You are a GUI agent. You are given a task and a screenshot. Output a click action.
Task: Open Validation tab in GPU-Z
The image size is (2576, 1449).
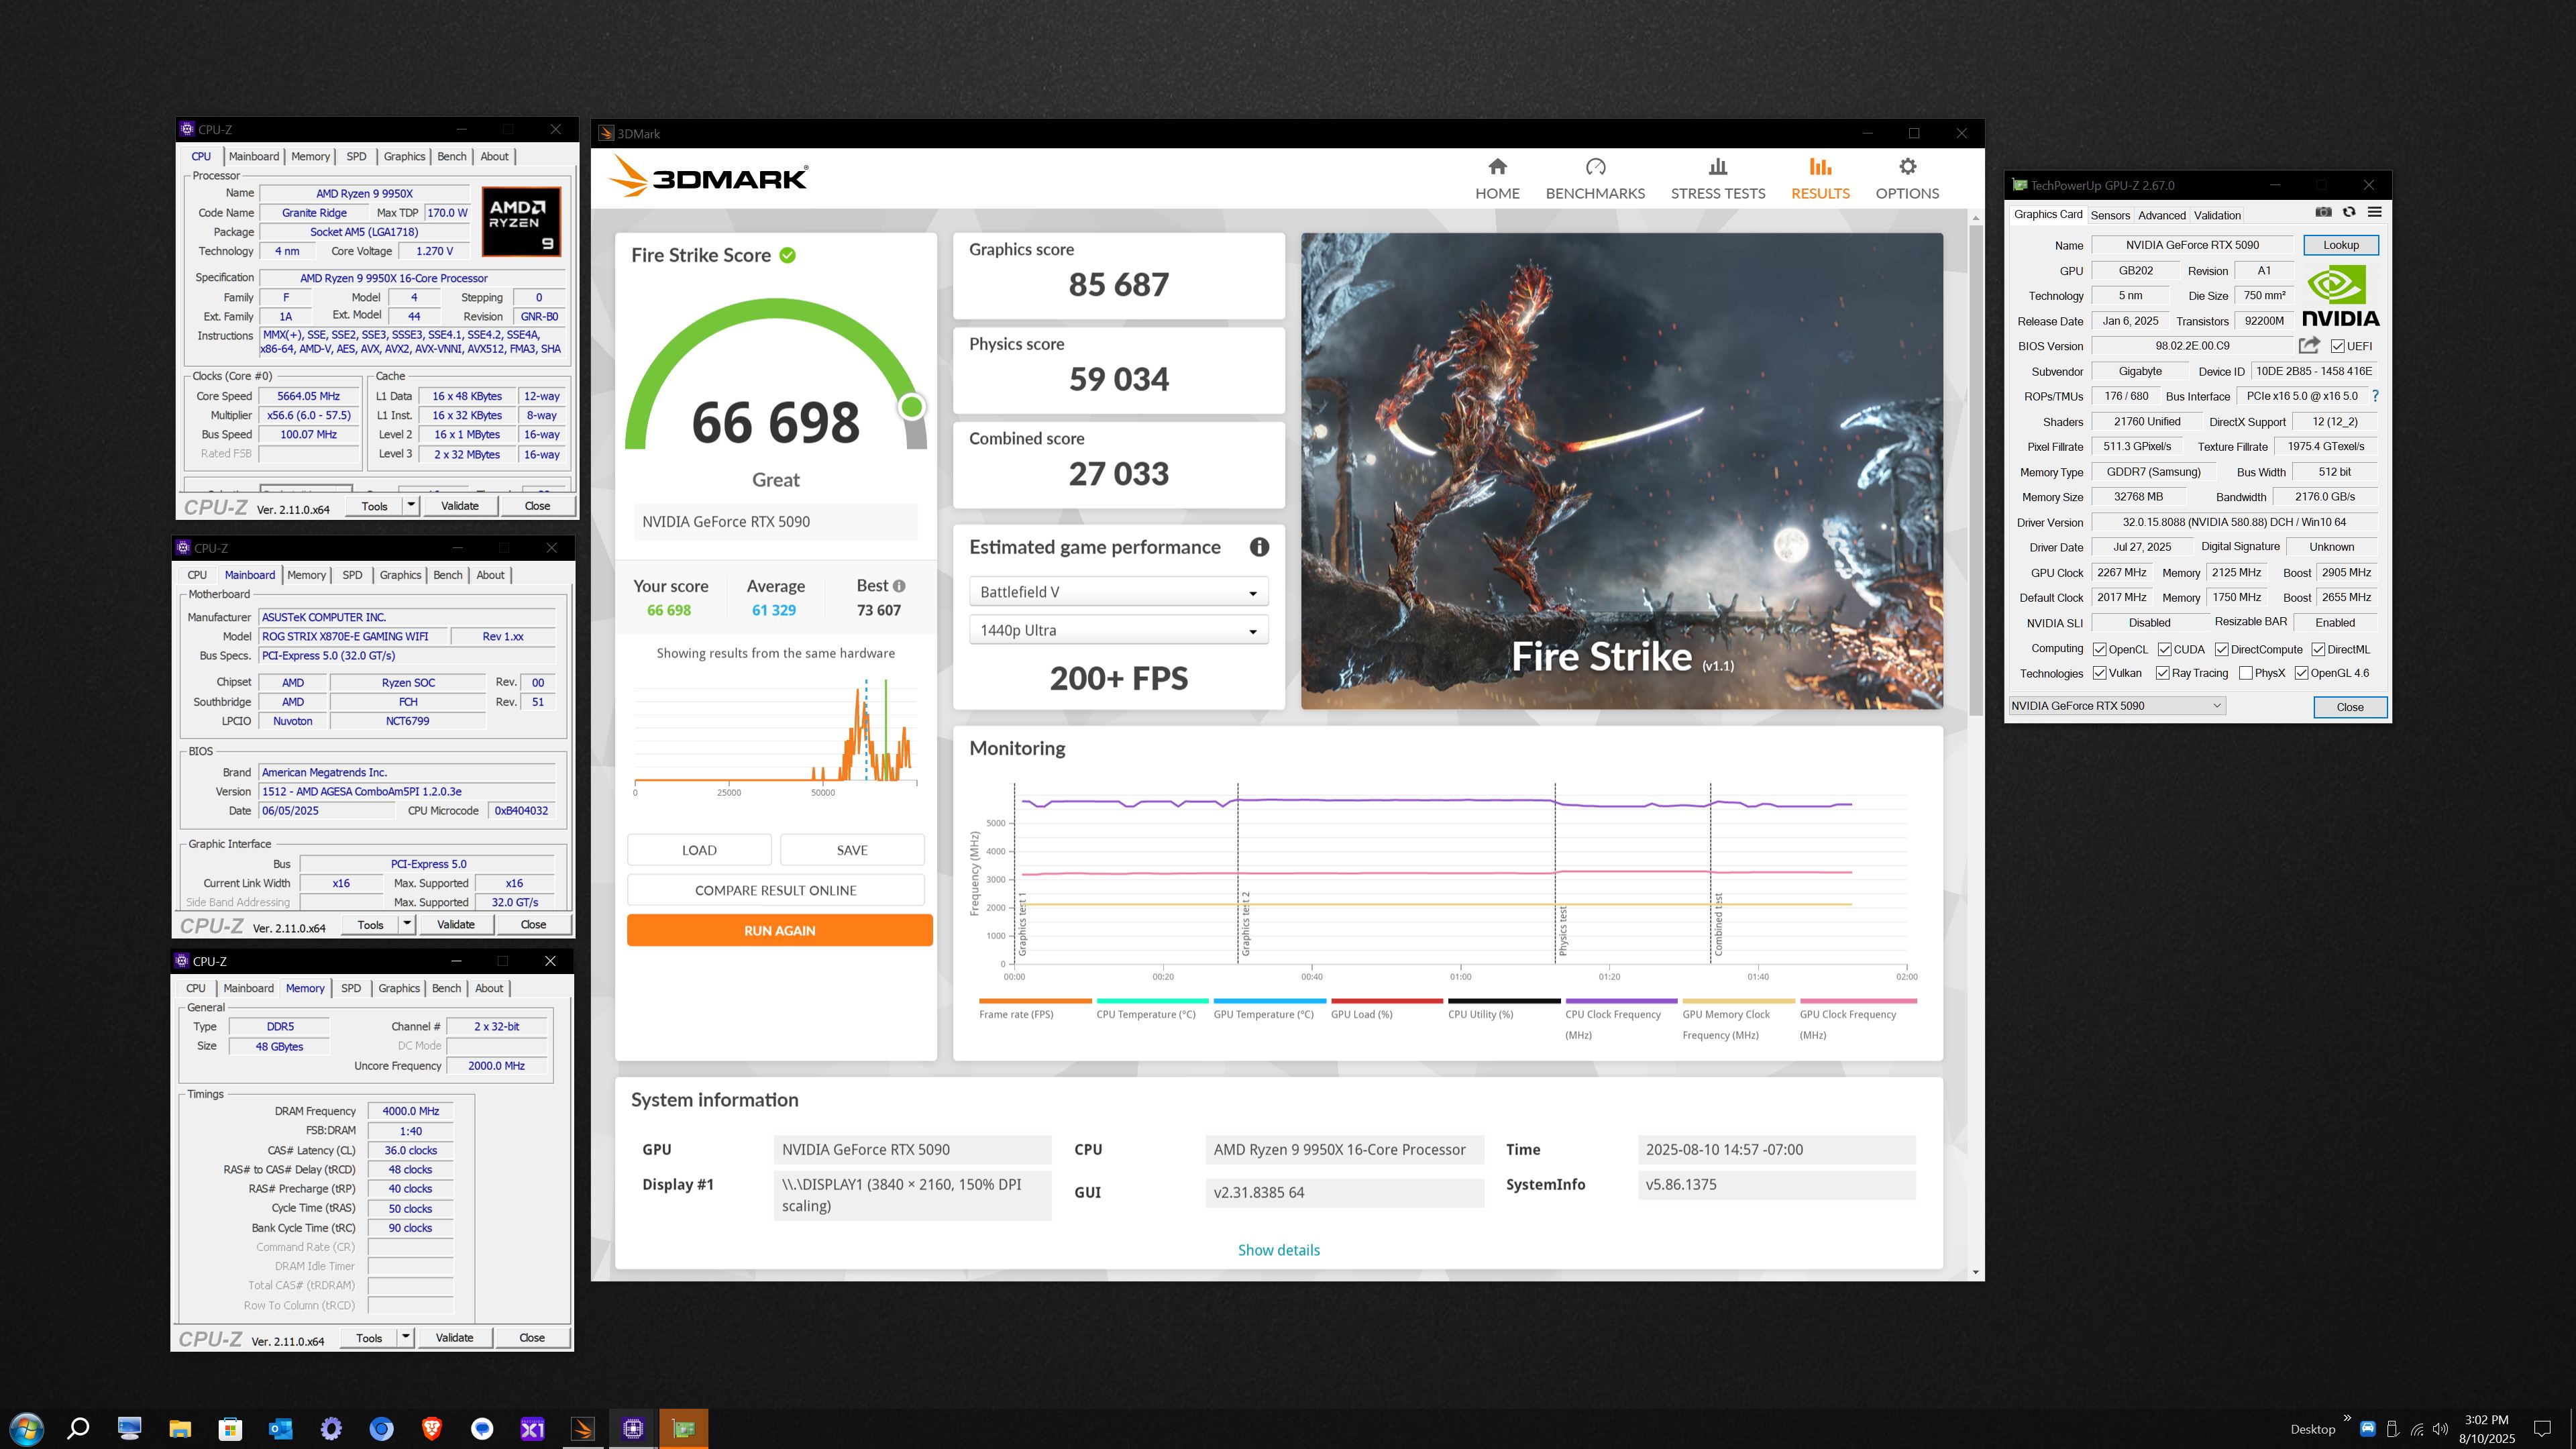coord(2217,215)
